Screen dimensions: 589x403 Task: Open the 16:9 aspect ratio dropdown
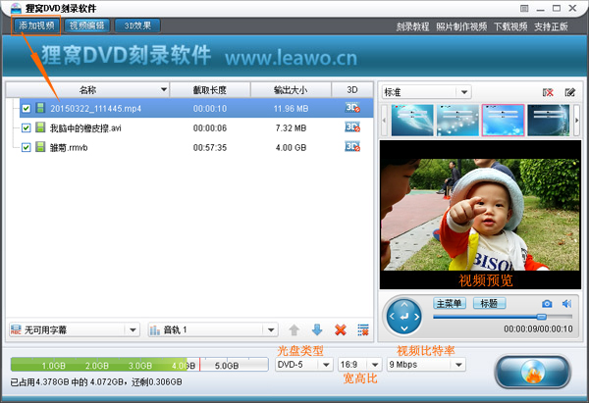tap(359, 365)
